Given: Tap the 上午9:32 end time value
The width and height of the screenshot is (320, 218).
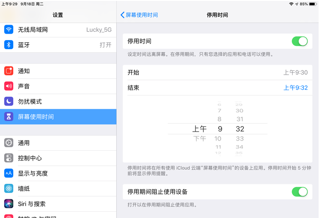Looking at the screenshot, I should [x=295, y=87].
